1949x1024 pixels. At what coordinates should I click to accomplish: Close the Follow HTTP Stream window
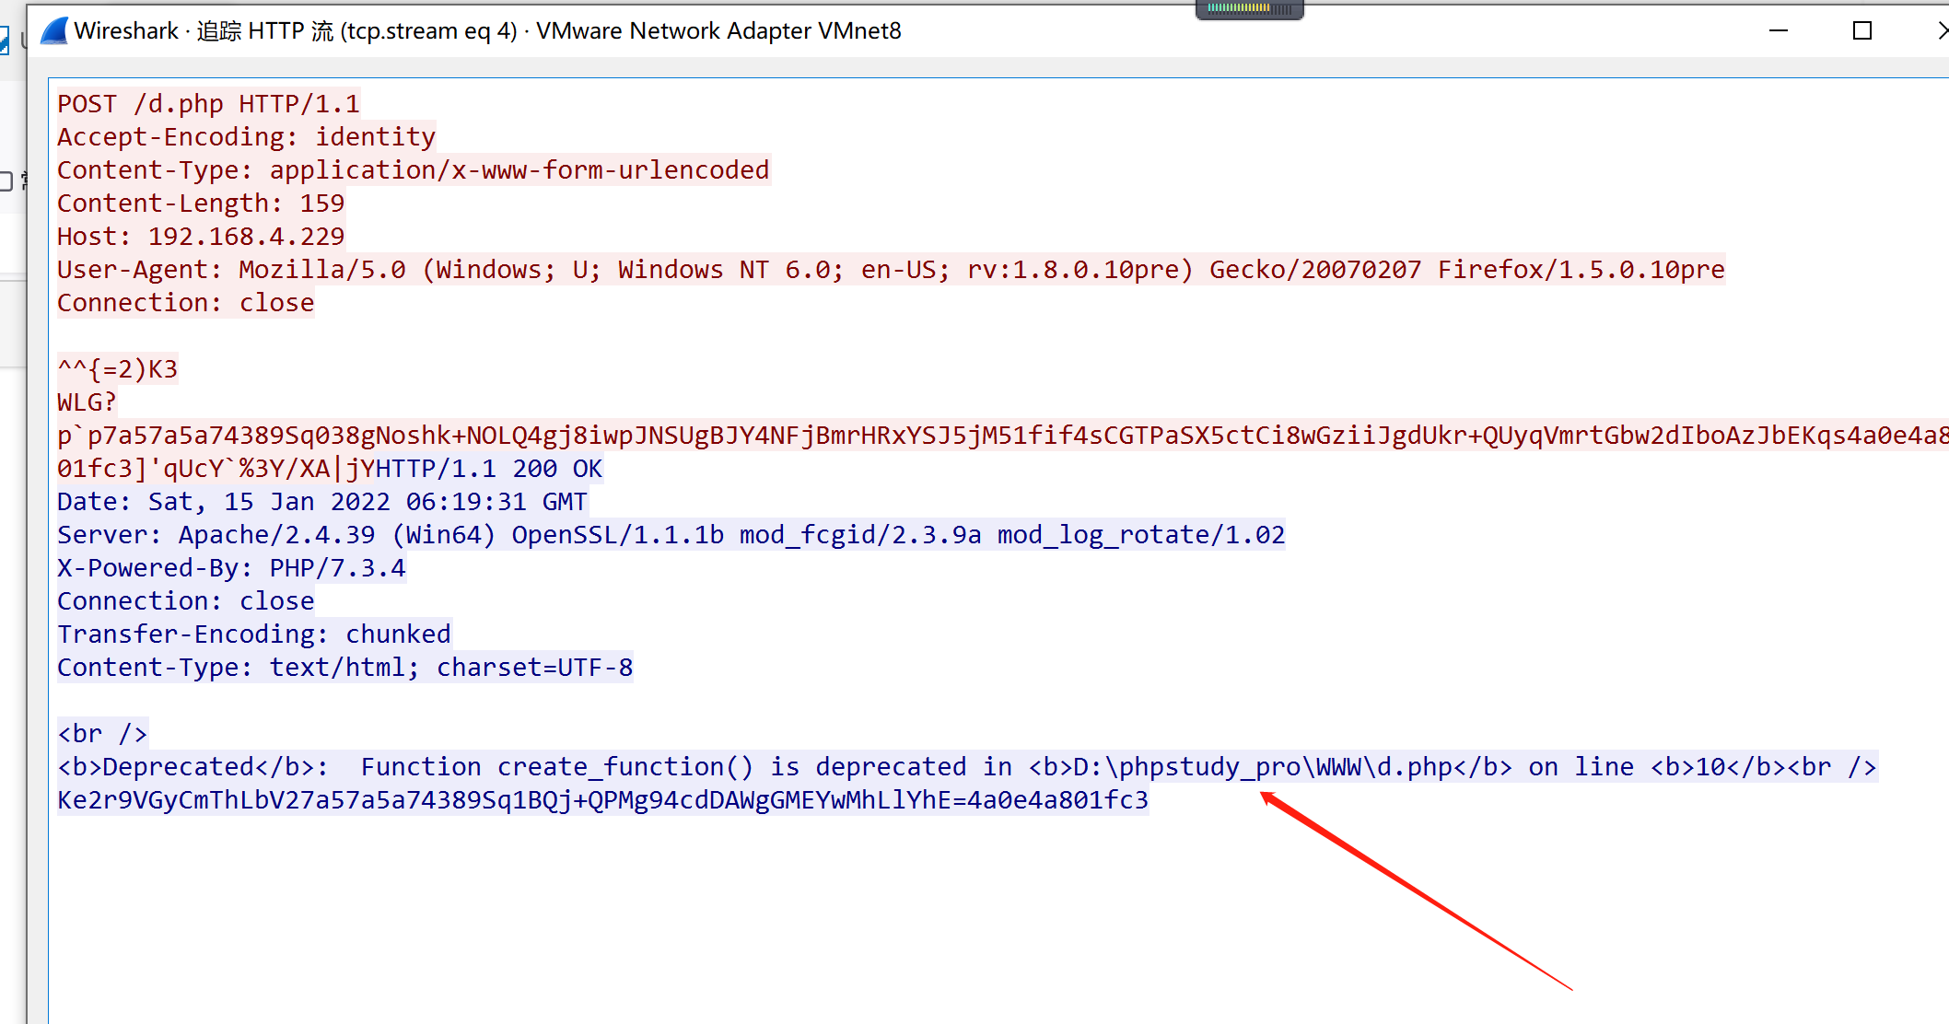coord(1942,31)
